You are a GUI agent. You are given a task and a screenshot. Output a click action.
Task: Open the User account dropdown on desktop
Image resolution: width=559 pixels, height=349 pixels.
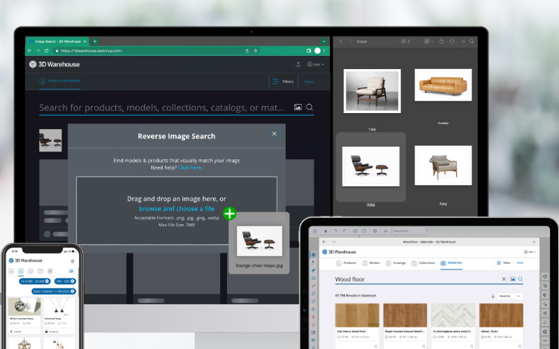pos(317,64)
